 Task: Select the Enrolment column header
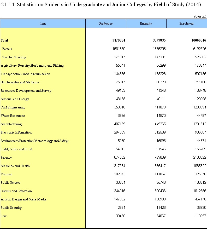(187, 24)
